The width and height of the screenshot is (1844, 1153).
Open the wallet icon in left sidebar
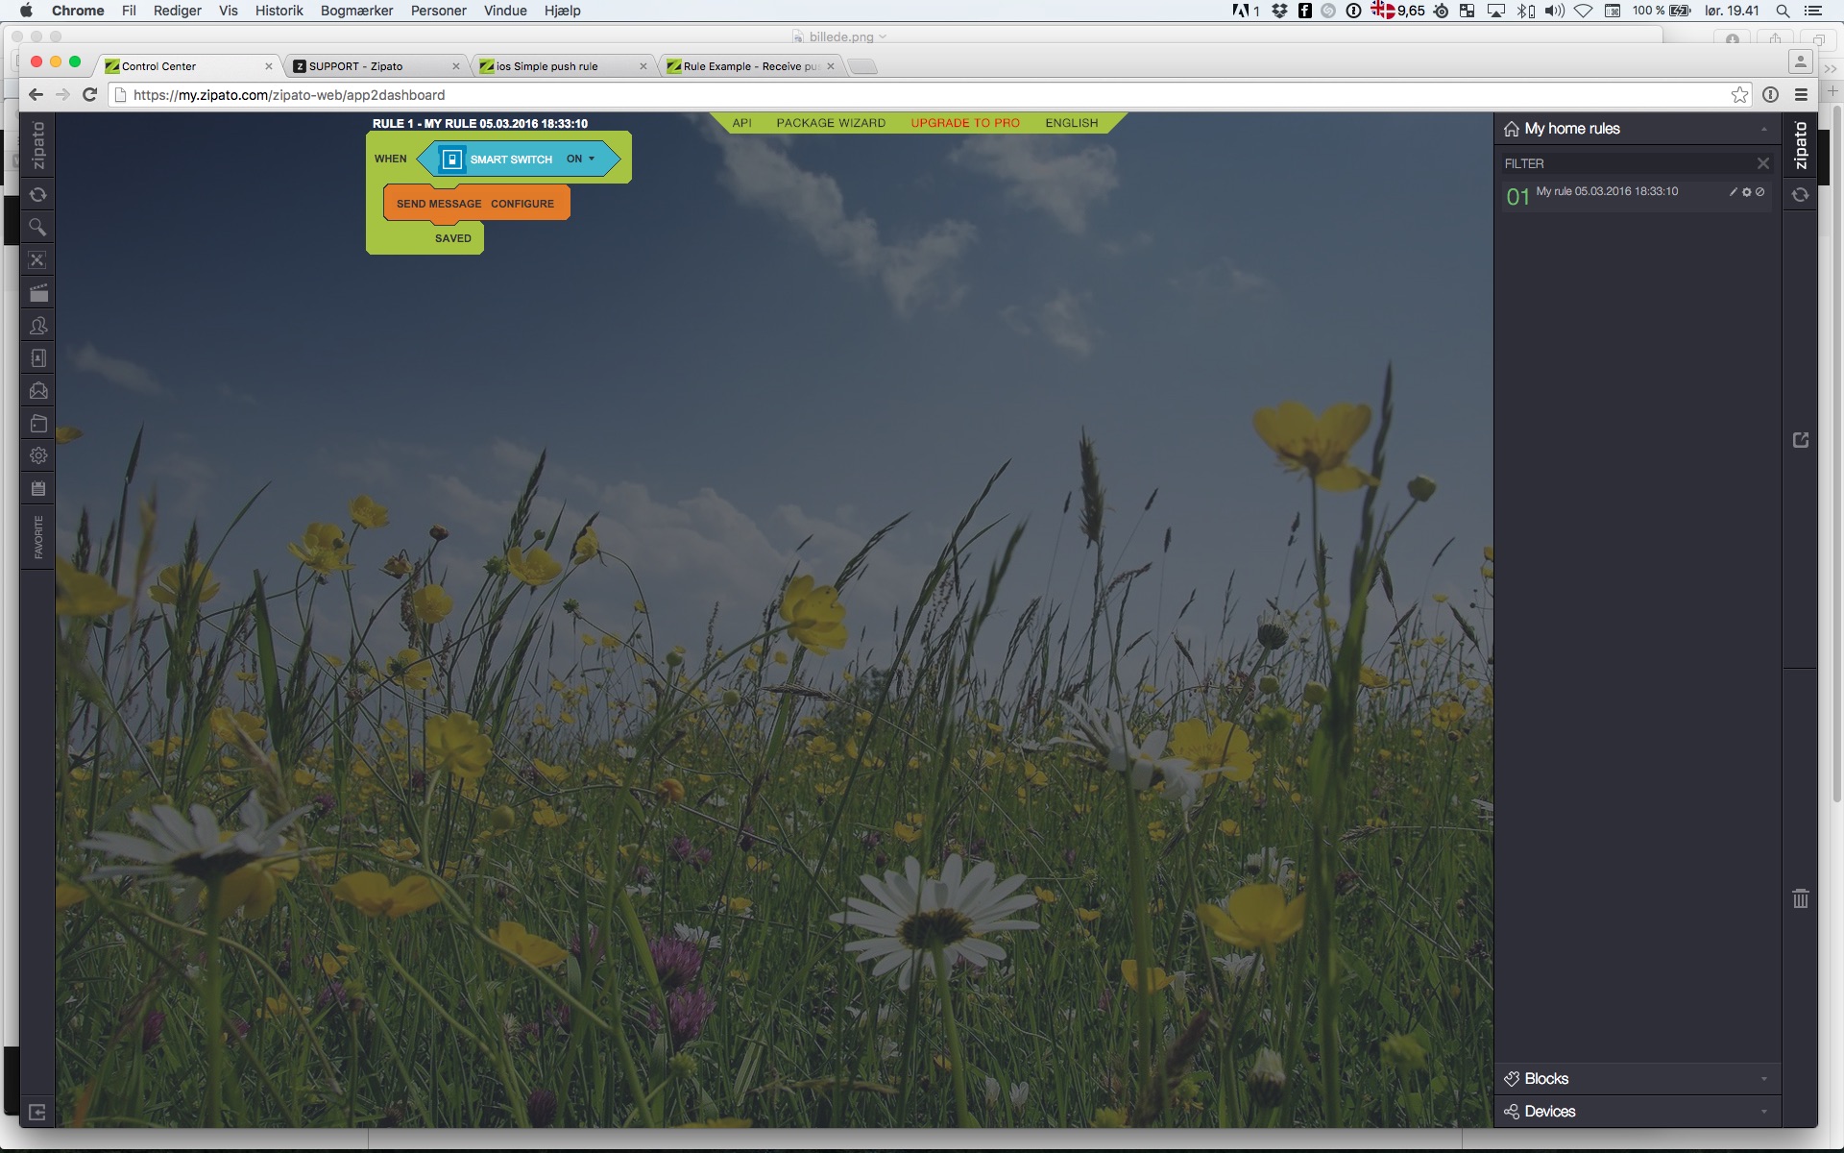[x=38, y=424]
